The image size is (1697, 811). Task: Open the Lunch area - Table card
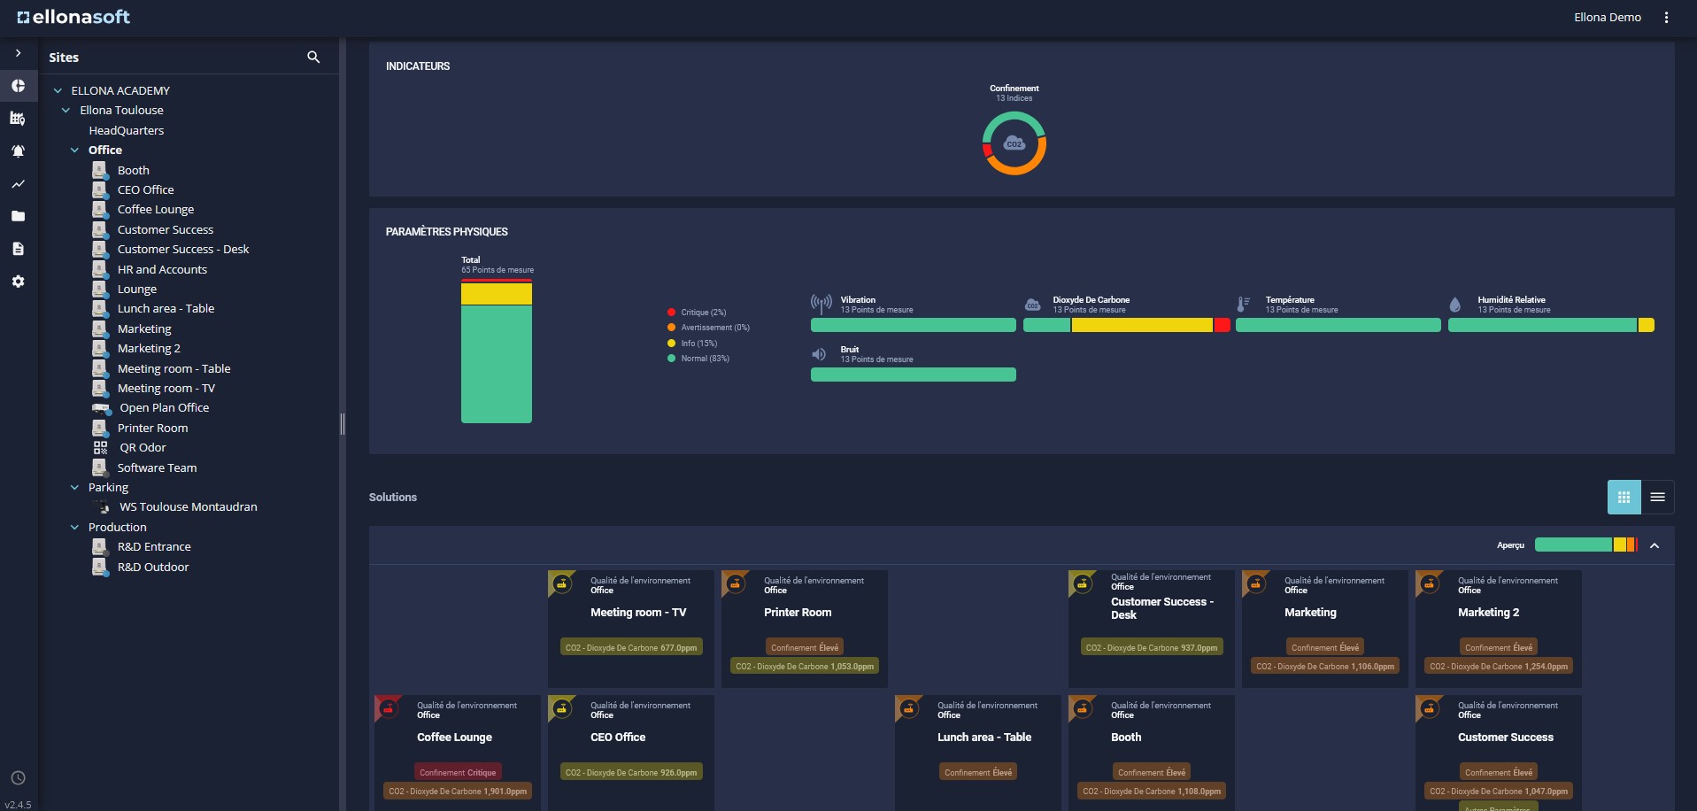[978, 751]
